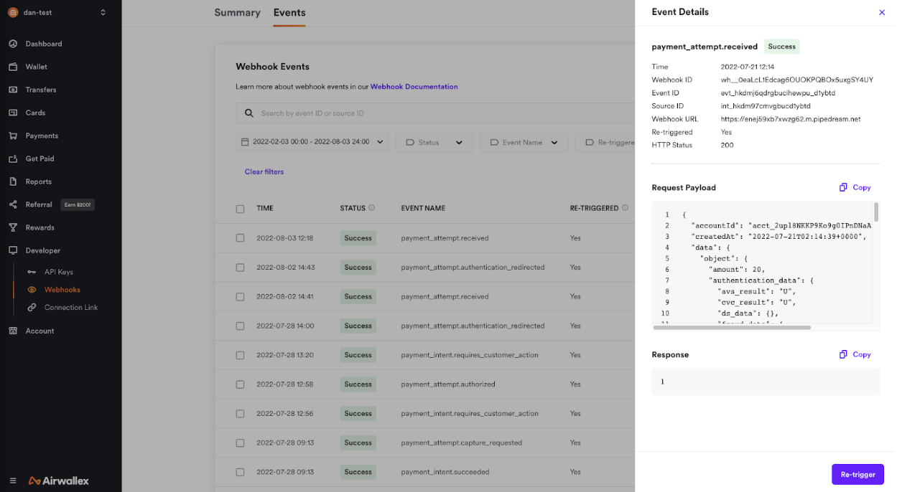The image size is (897, 492).
Task: Expand the Status filter dropdown
Action: (434, 142)
